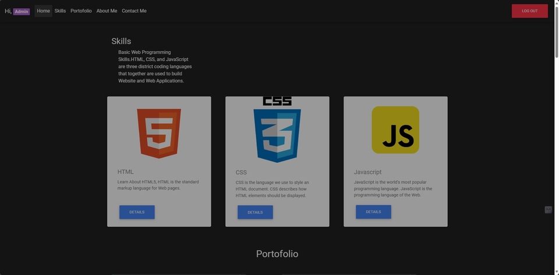Click the 'Learn About HTML5' description text
Viewport: 559px width, 275px height.
(x=158, y=185)
